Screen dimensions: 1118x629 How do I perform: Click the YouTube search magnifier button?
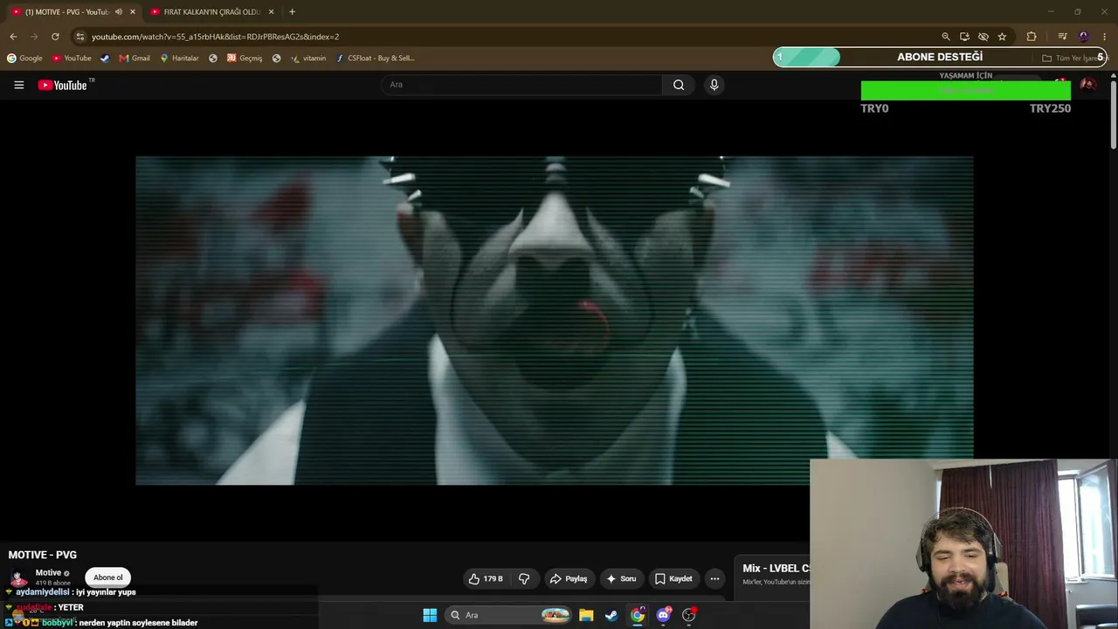679,85
